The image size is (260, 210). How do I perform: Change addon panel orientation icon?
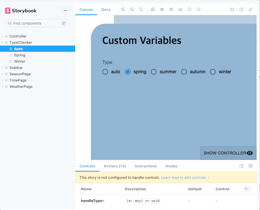coord(241,166)
